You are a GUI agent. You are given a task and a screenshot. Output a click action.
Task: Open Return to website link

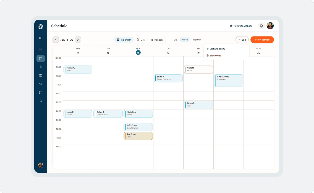[241, 26]
